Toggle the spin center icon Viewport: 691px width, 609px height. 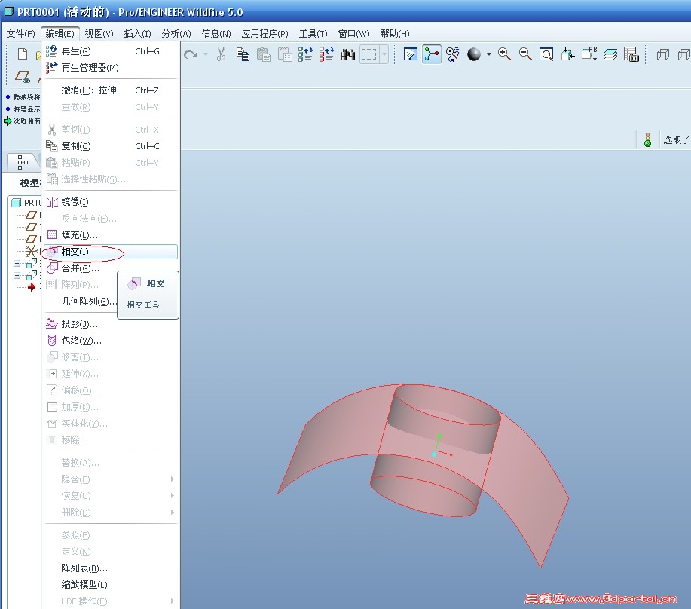[432, 54]
